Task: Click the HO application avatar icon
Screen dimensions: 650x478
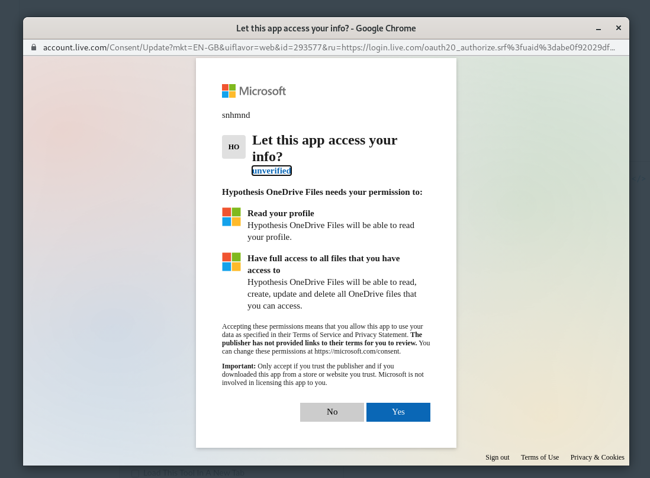Action: pyautogui.click(x=233, y=146)
